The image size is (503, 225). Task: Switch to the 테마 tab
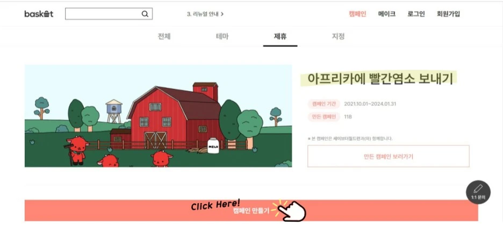pos(222,36)
